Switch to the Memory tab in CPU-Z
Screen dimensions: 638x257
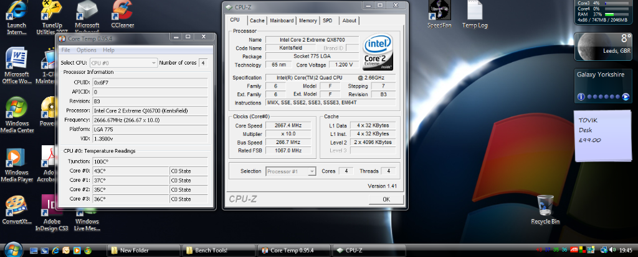[x=308, y=20]
